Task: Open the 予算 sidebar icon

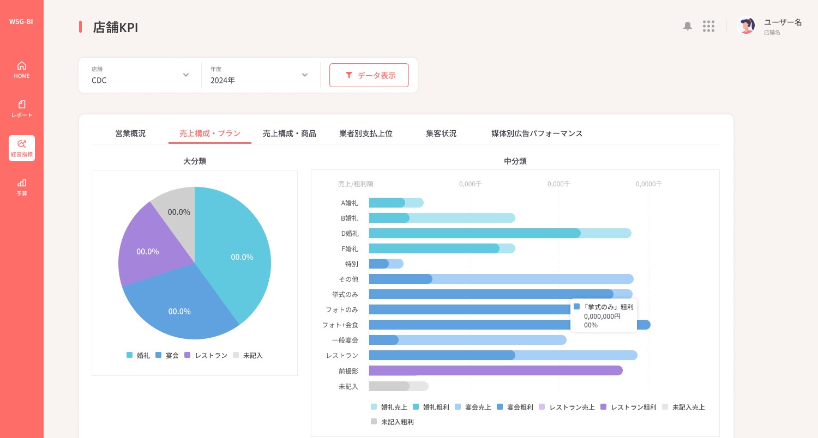Action: point(22,187)
